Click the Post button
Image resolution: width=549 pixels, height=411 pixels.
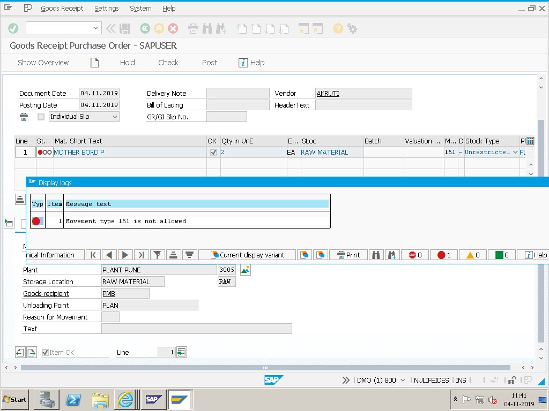[x=210, y=63]
